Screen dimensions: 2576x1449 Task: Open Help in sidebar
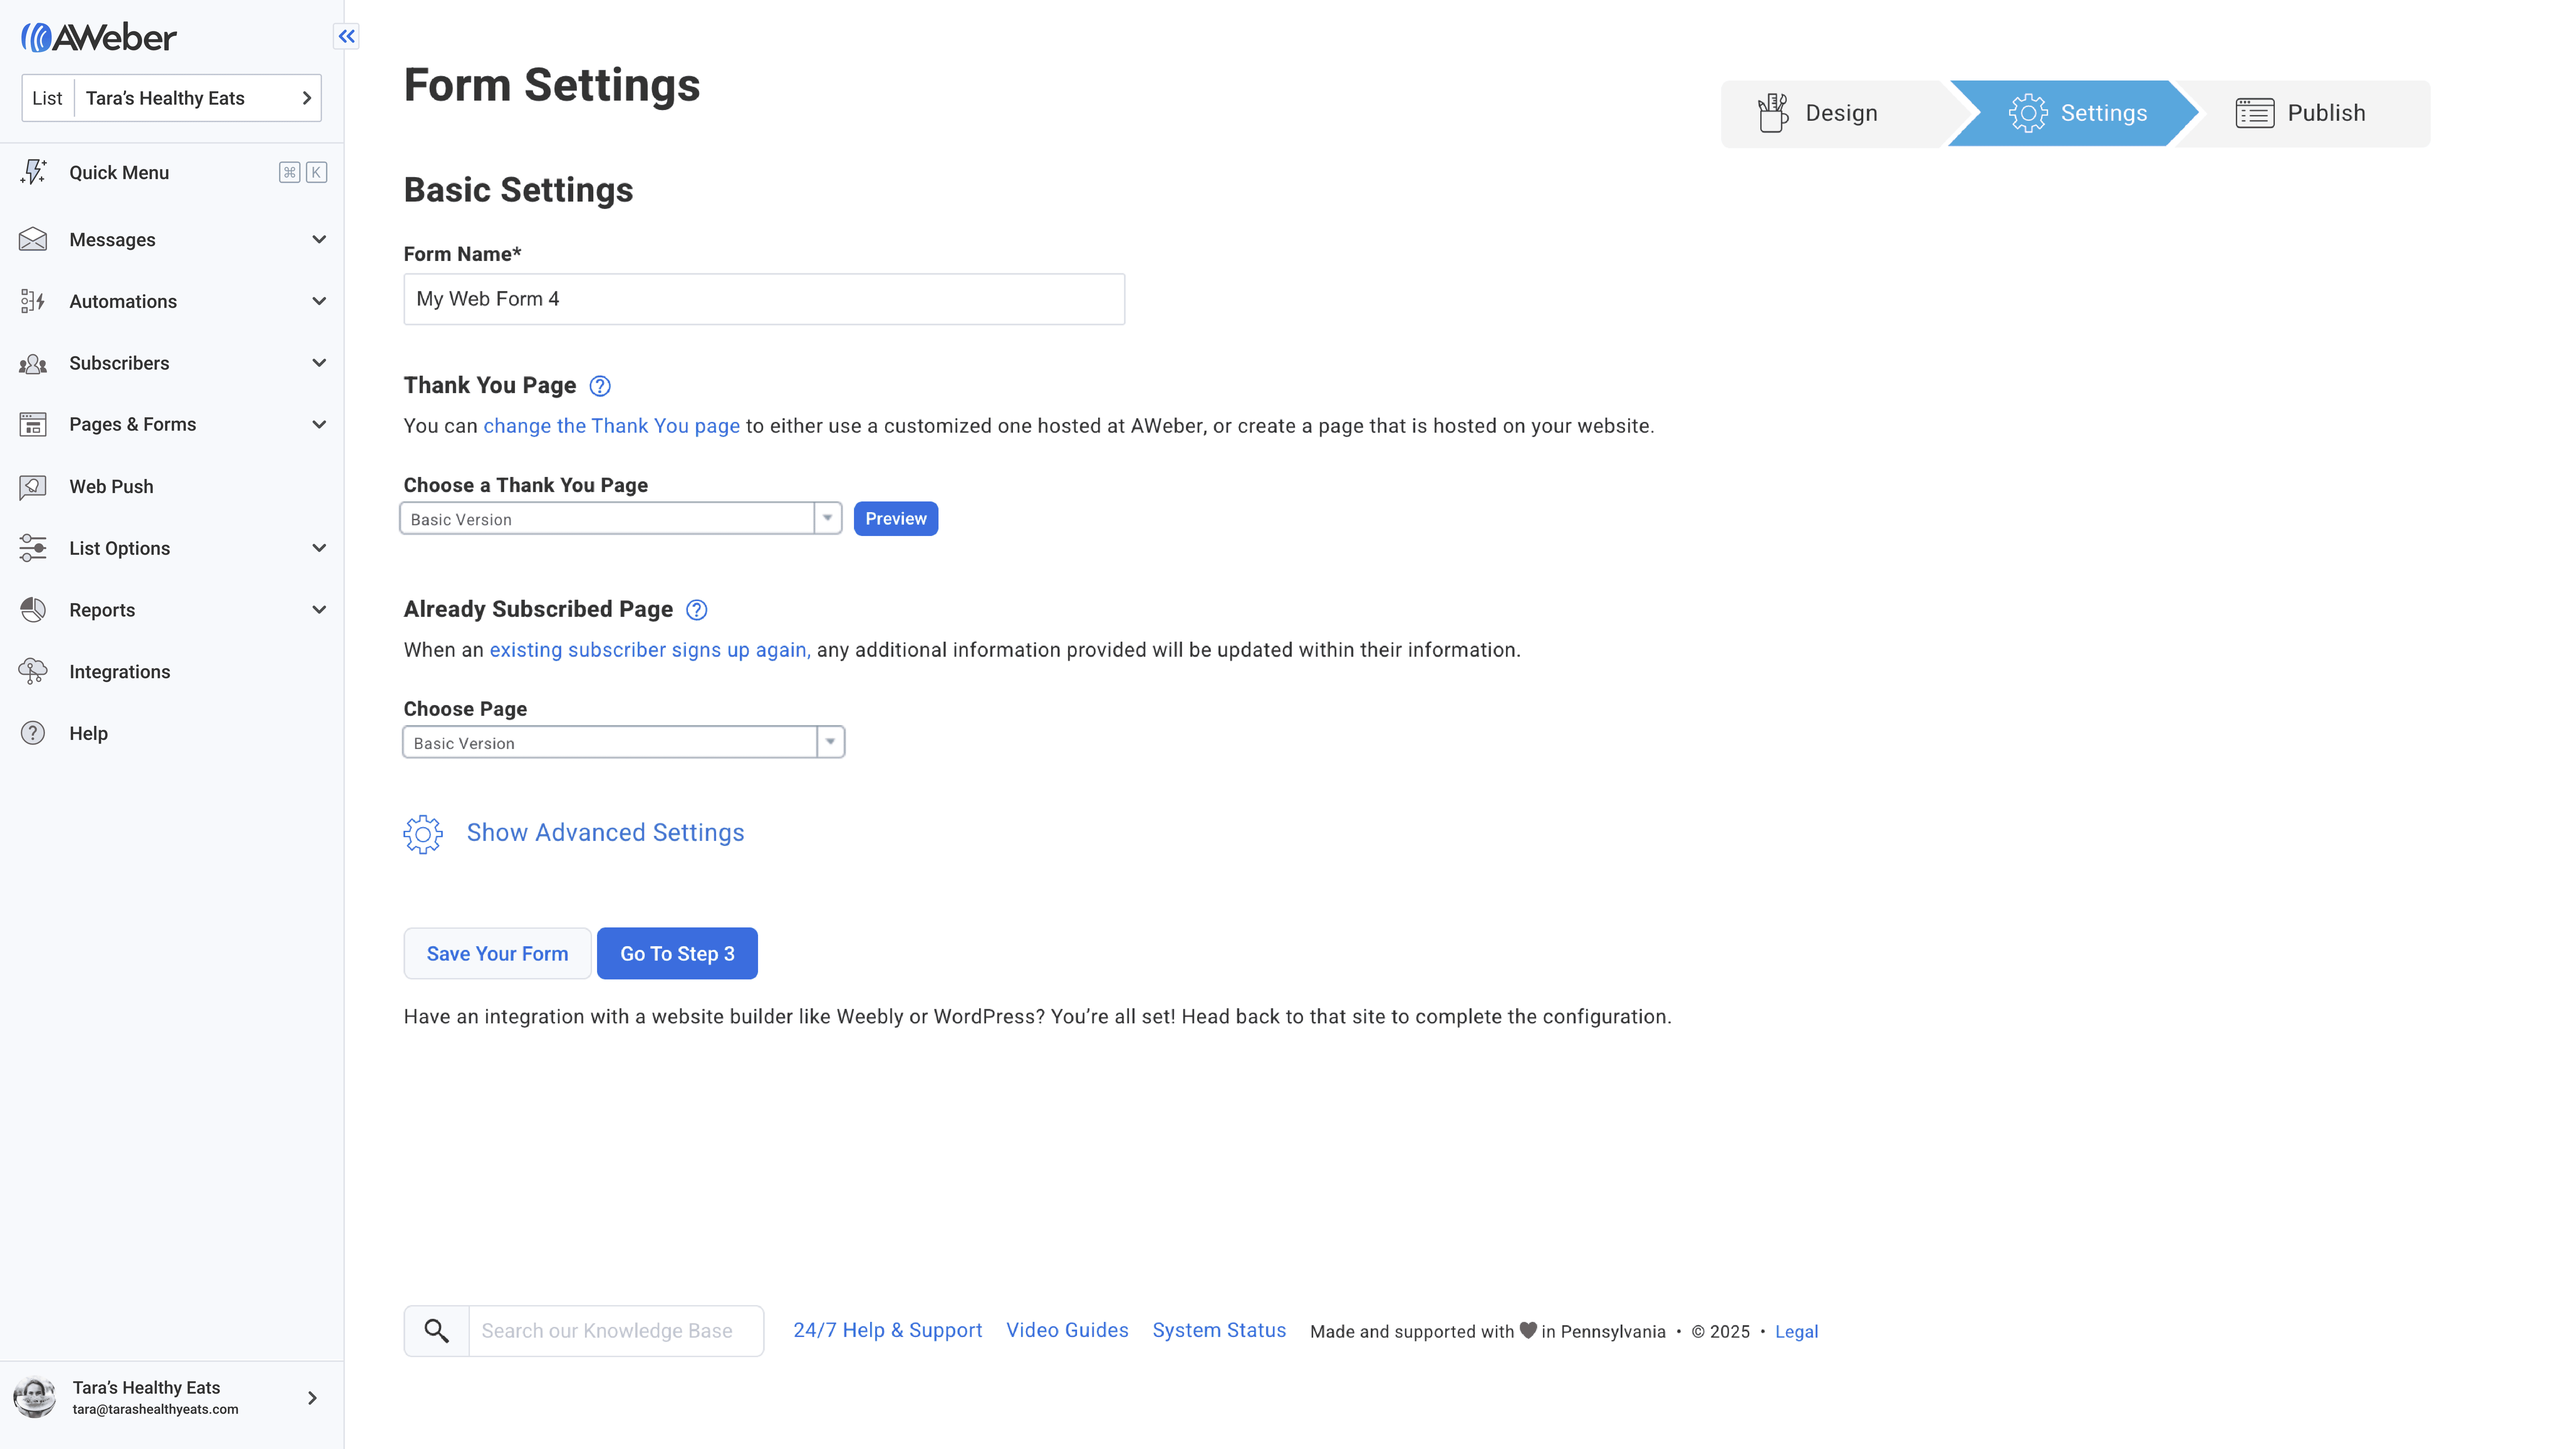pyautogui.click(x=172, y=733)
